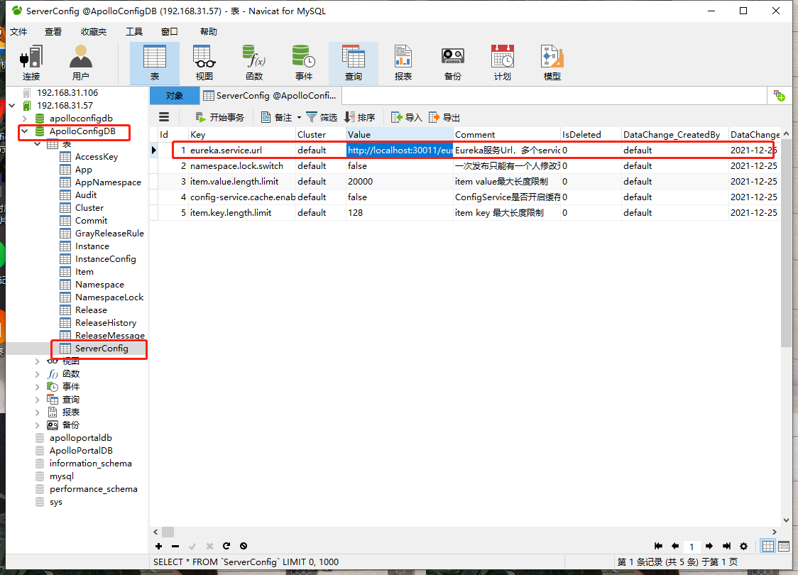This screenshot has width=798, height=575.
Task: Open the 事件 (Event) toolbar icon
Action: coord(303,62)
